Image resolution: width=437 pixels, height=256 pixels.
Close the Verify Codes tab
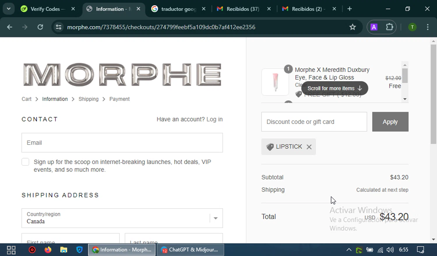click(x=73, y=9)
